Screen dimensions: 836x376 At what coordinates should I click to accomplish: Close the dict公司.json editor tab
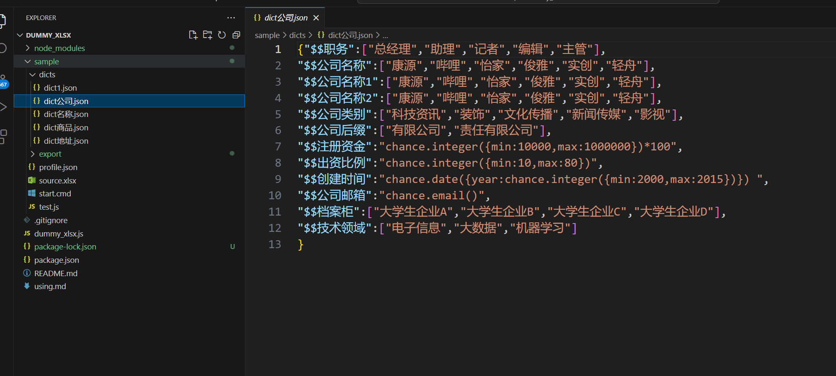click(316, 18)
